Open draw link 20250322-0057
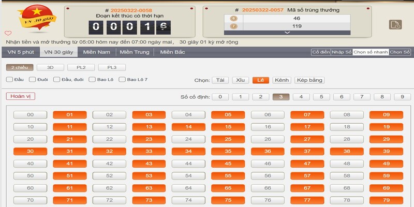Screen dimensions: 414x207 pos(262,10)
